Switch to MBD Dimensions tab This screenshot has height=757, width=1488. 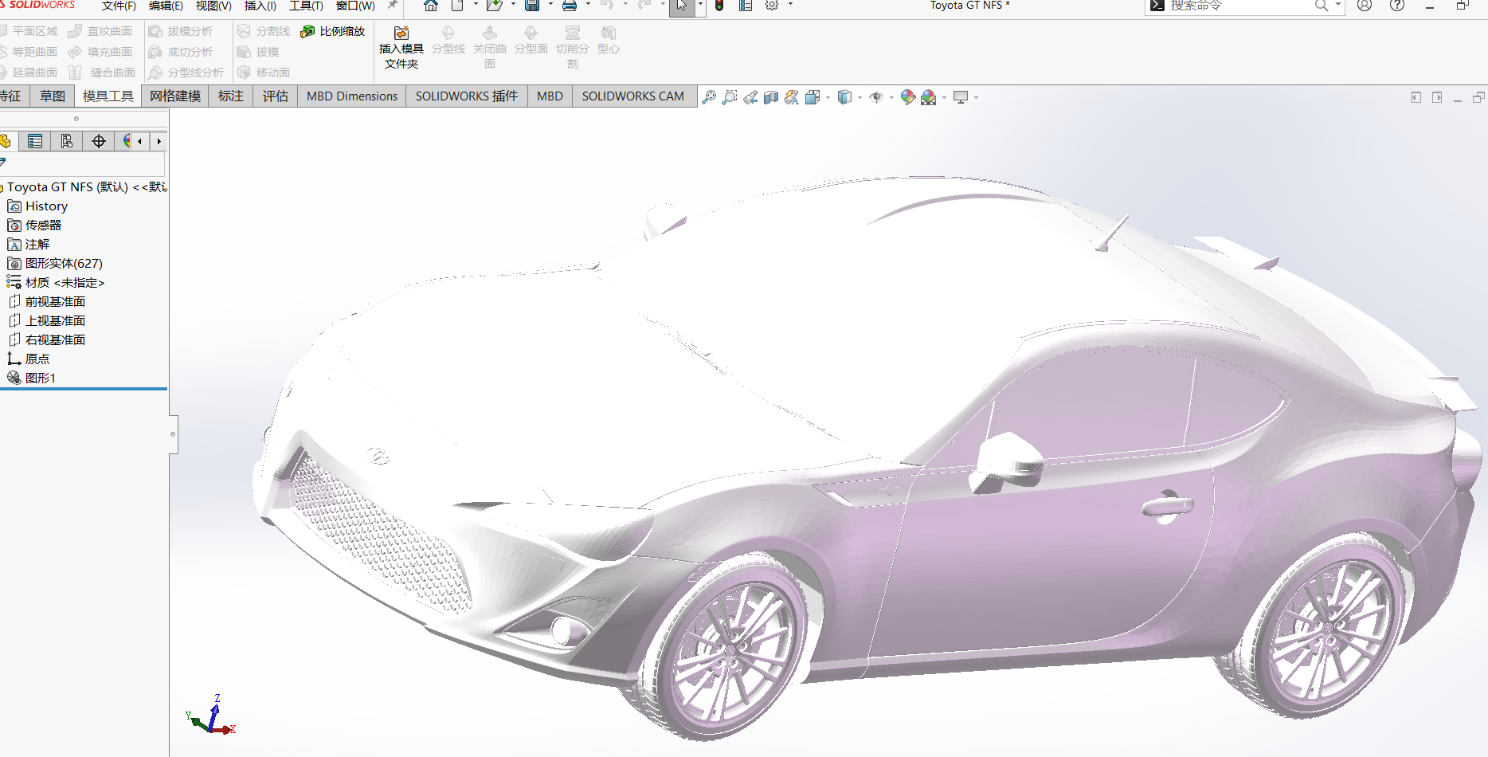(x=352, y=96)
